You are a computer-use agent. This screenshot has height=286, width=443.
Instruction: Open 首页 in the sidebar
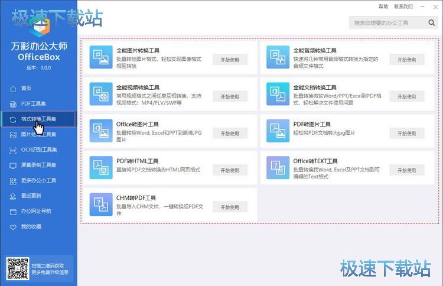[26, 88]
